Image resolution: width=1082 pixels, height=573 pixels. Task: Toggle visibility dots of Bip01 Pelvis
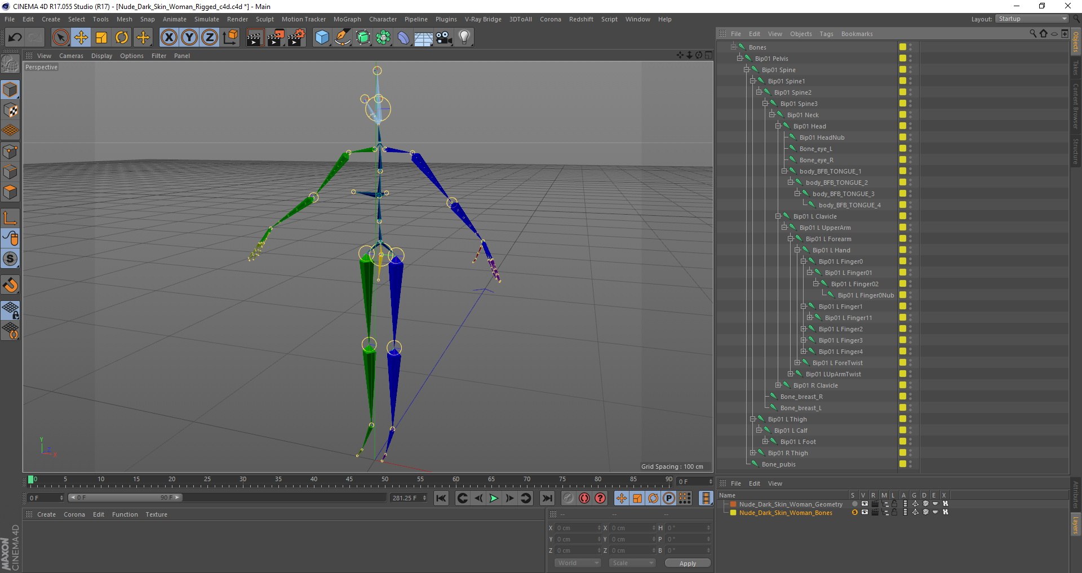tap(910, 59)
